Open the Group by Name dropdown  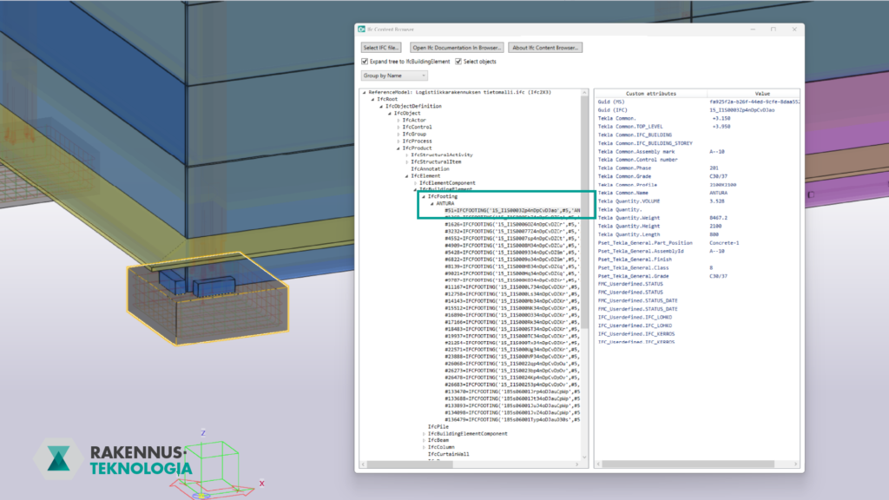[x=395, y=76]
